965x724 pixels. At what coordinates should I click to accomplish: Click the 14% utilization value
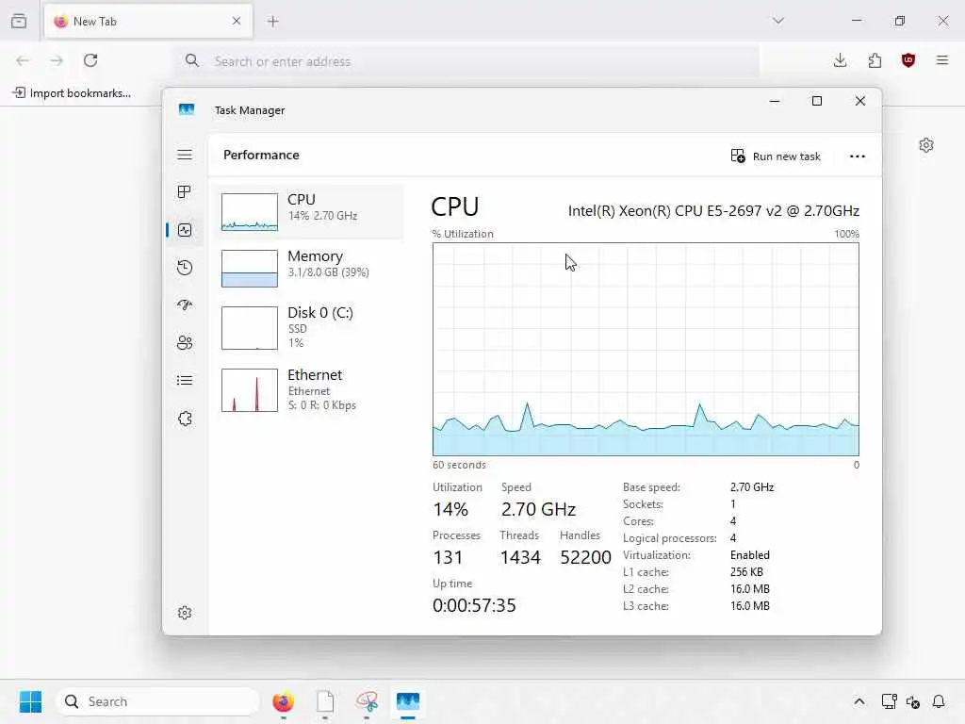(x=450, y=510)
